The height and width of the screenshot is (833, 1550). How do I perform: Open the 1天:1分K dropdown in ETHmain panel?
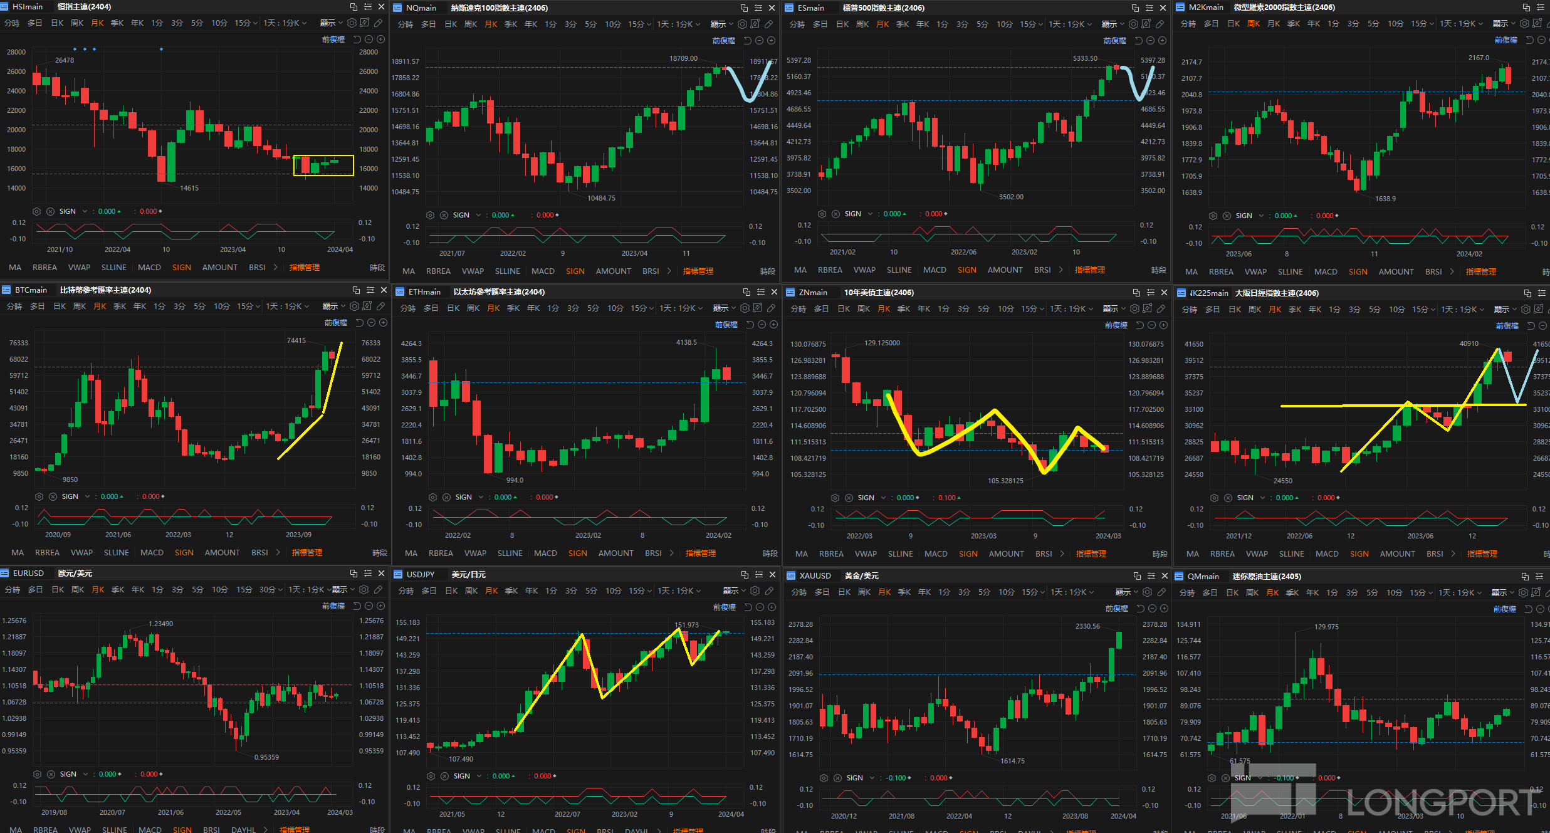point(681,308)
